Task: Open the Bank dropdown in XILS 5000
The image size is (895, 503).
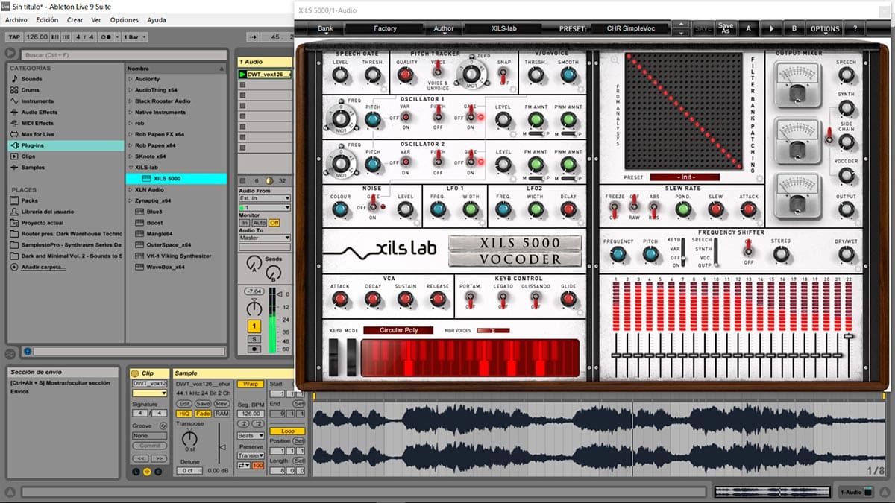Action: (x=325, y=28)
